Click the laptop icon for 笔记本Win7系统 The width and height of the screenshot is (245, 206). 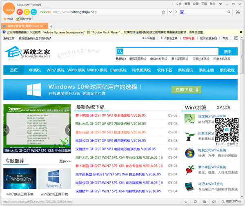click(190, 187)
